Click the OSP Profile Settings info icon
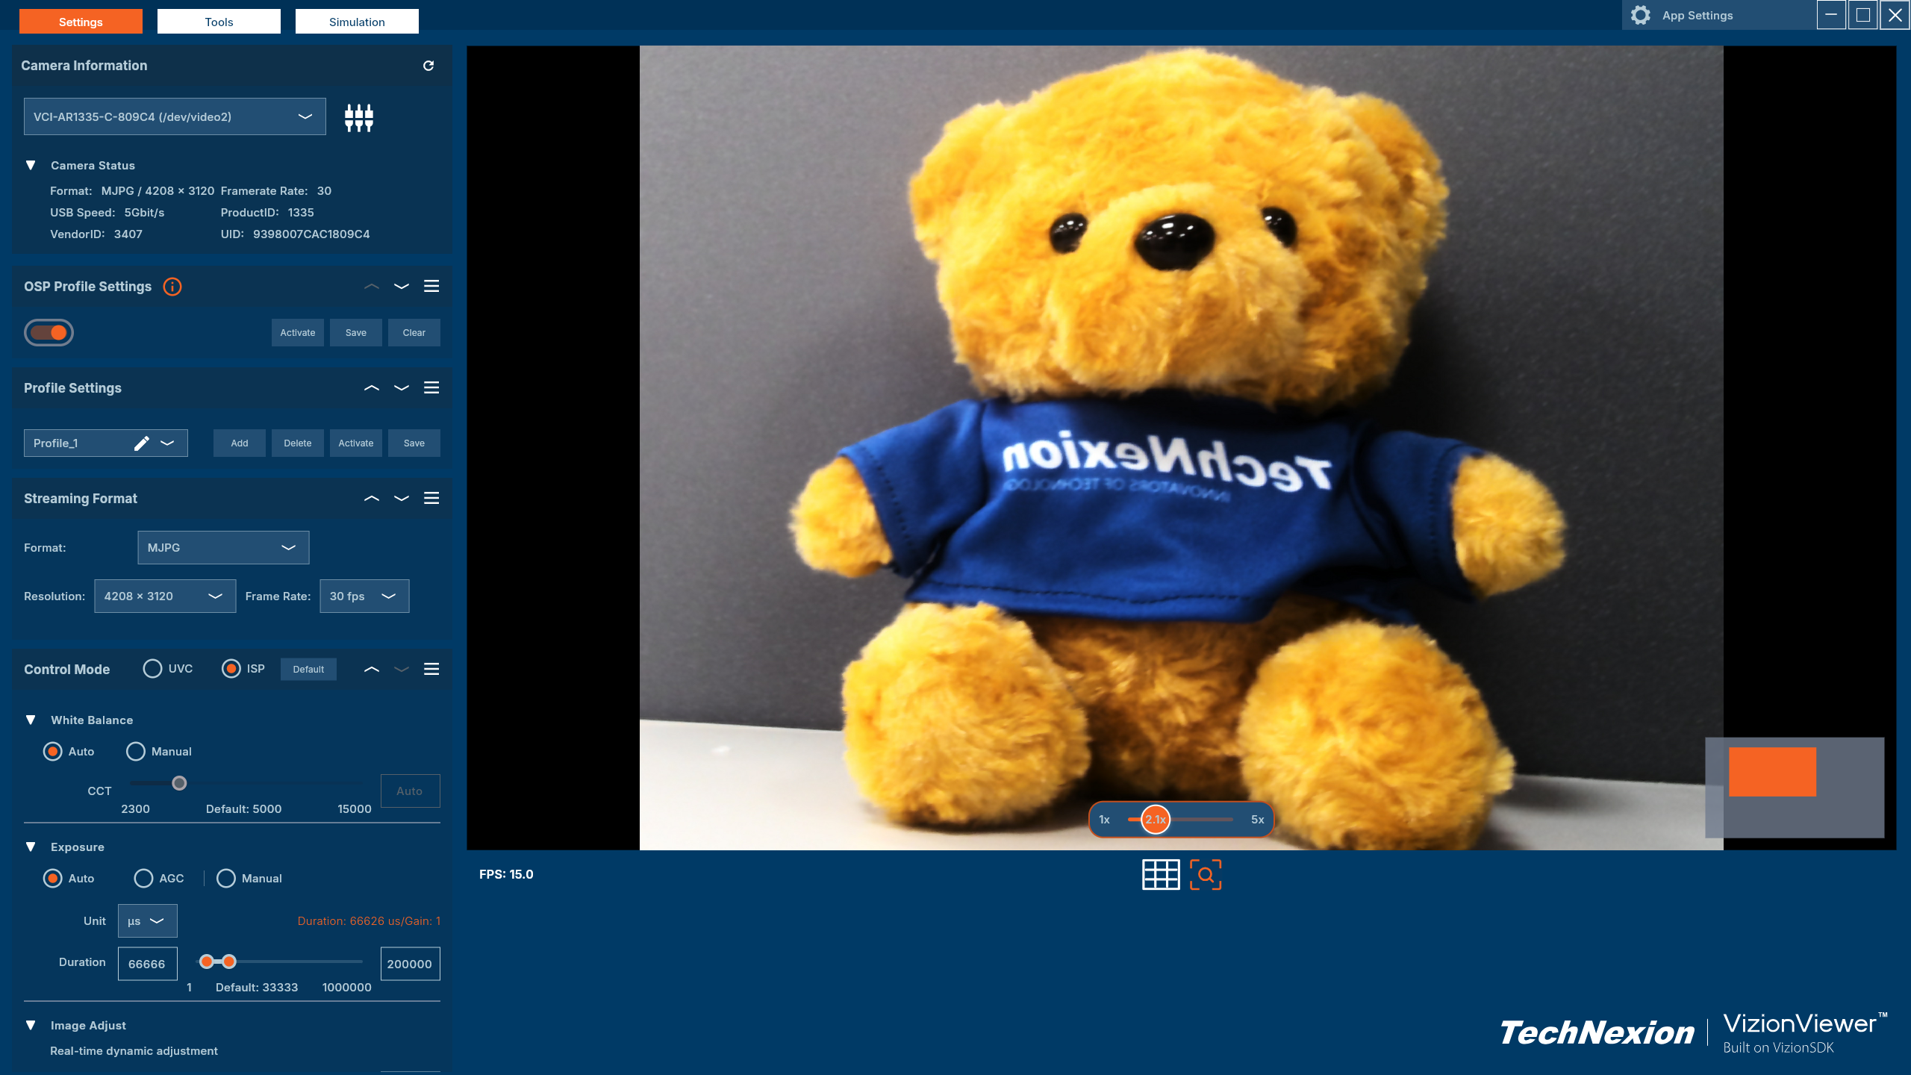 [x=172, y=287]
